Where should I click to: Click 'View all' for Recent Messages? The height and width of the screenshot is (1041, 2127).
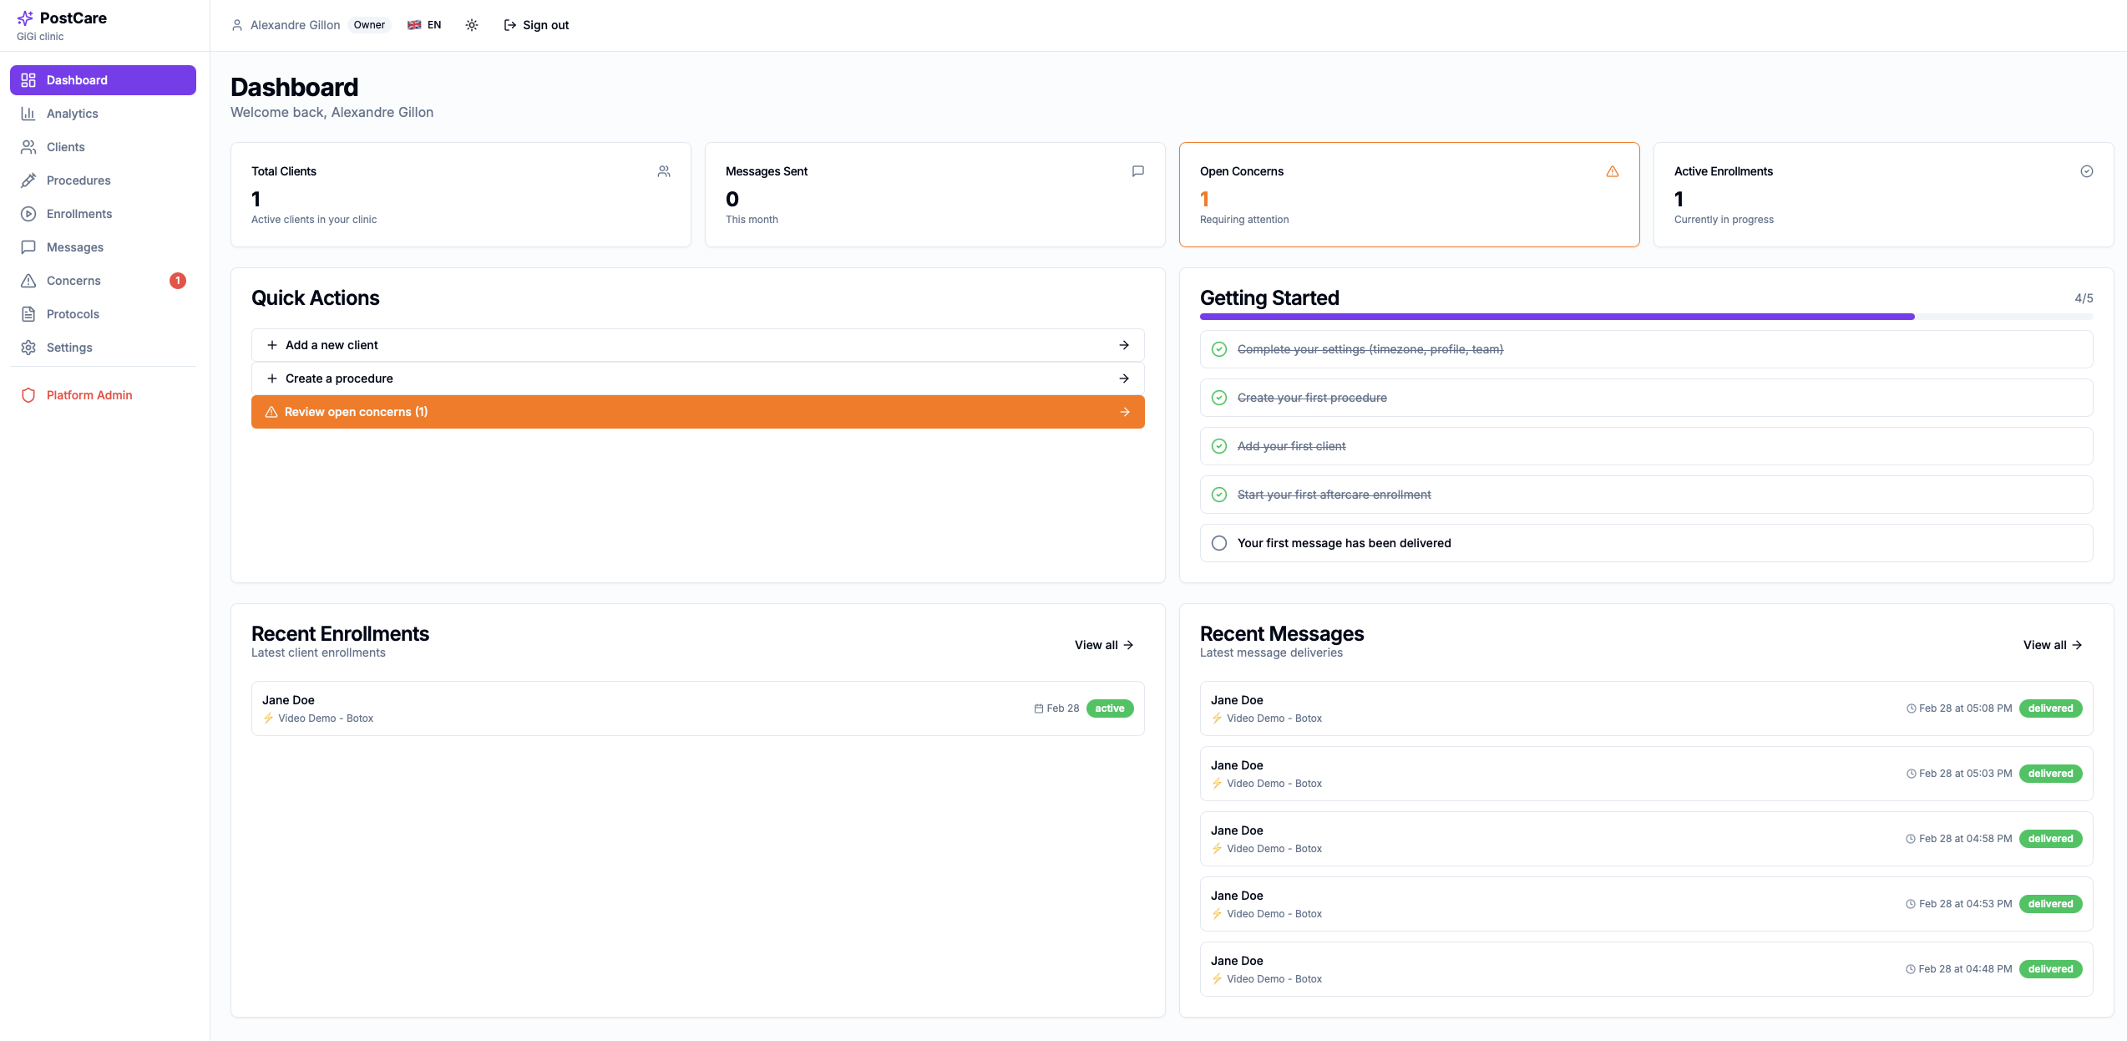pos(2053,644)
